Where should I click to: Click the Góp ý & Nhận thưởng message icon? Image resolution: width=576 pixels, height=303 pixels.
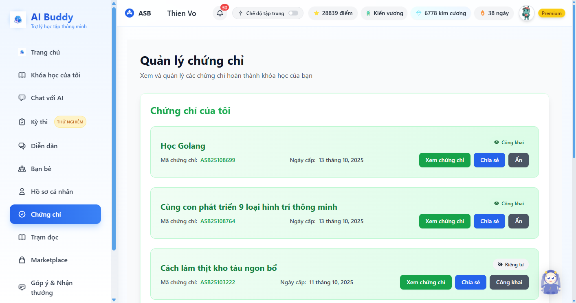[22, 288]
